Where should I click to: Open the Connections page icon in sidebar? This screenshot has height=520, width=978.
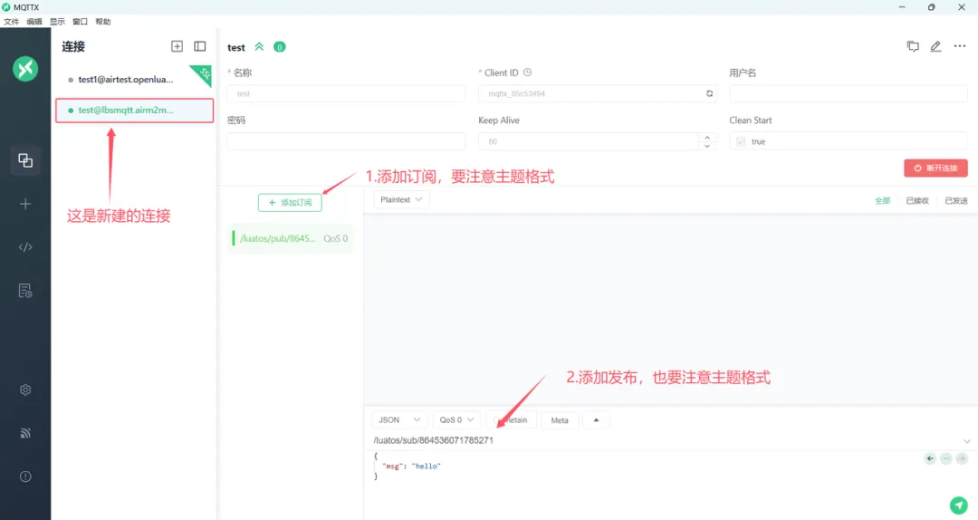[x=25, y=160]
